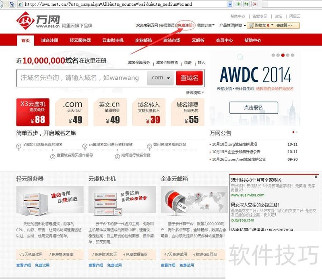The image size is (322, 279).
Task: Click the green Go arrow button
Action: (x=238, y=4)
